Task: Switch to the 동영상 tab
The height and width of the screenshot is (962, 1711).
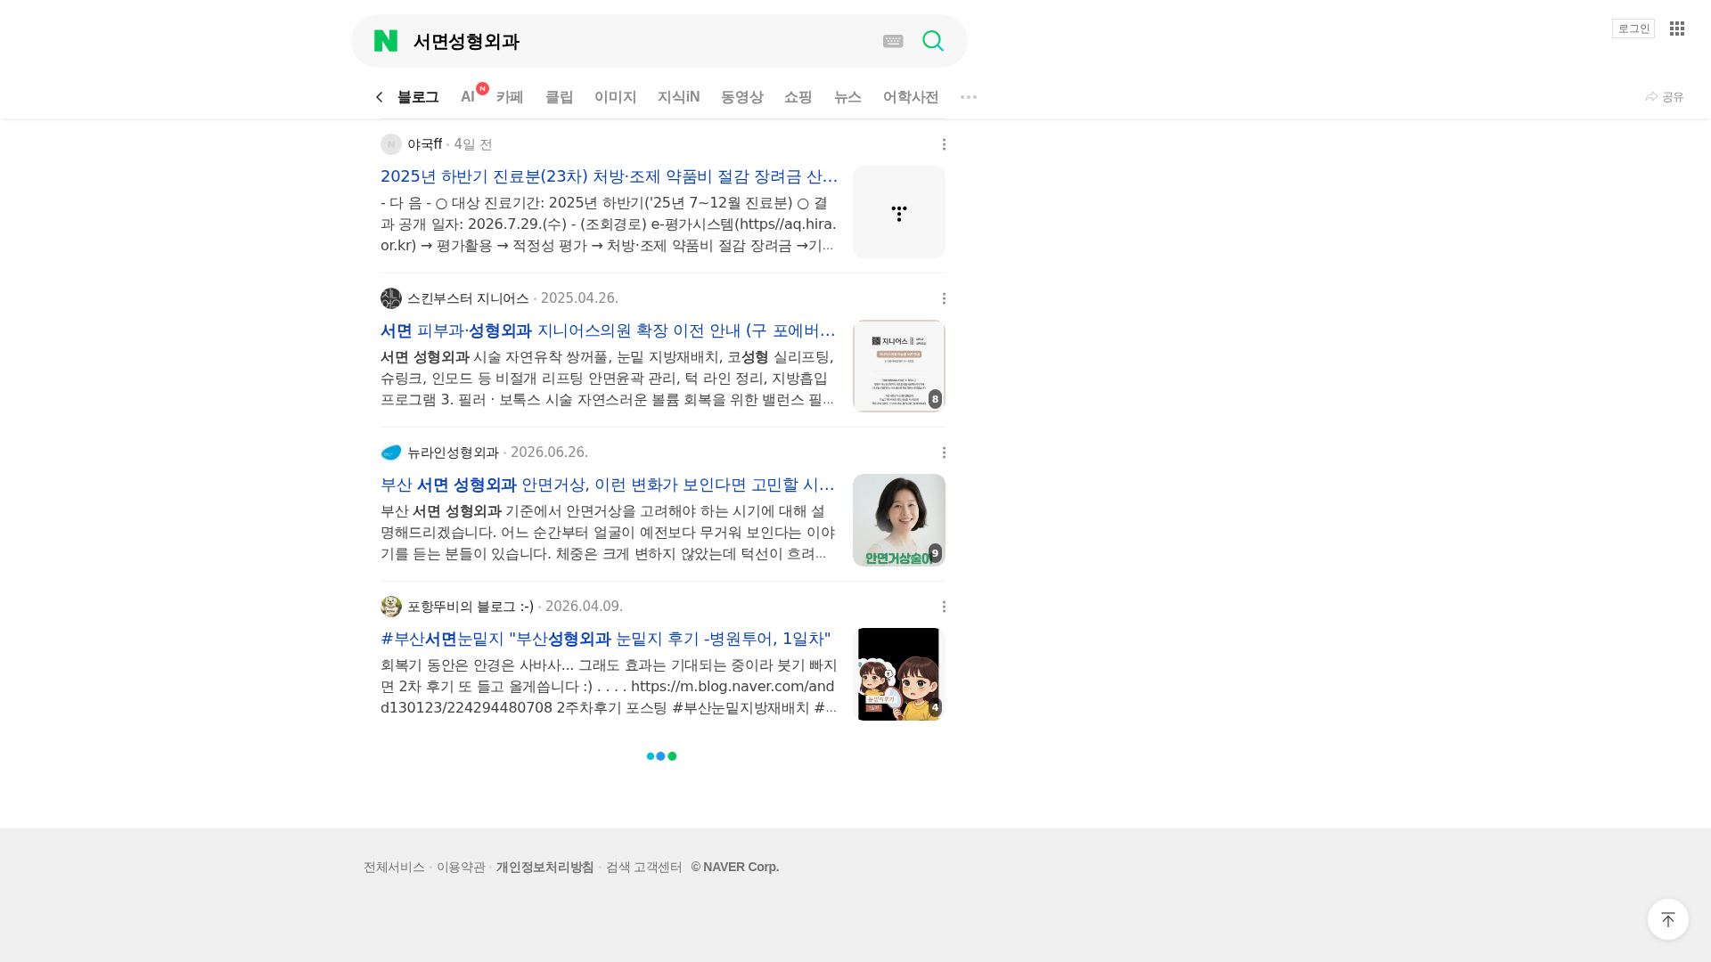Action: [742, 97]
